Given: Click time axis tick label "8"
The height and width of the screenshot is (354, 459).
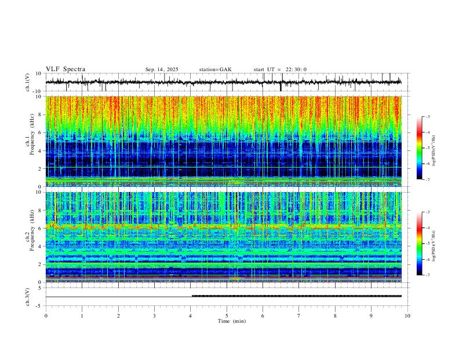Looking at the screenshot, I should point(335,316).
